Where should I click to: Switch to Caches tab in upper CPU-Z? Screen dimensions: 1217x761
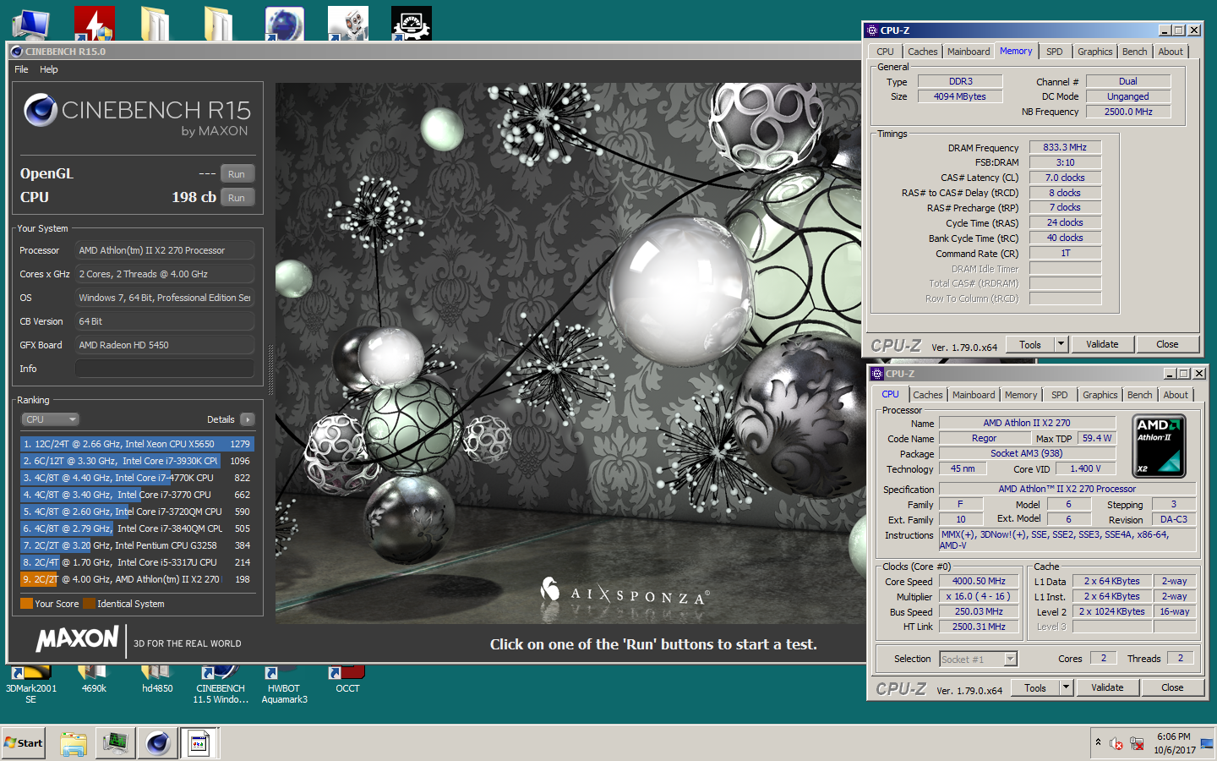pyautogui.click(x=923, y=52)
